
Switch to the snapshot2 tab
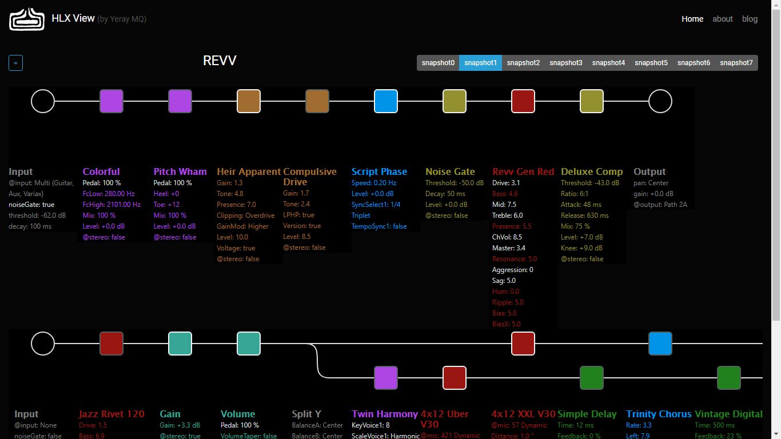tap(523, 63)
